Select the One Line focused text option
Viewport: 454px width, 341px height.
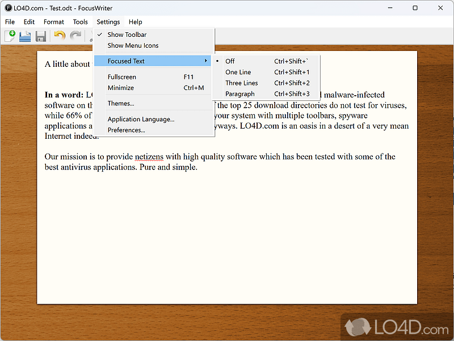(x=238, y=72)
